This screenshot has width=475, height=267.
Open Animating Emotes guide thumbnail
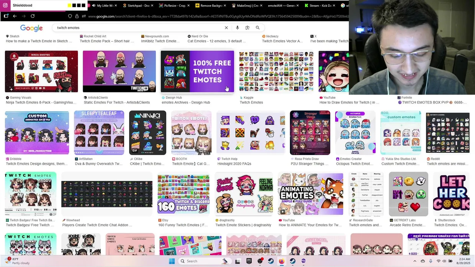(310, 194)
